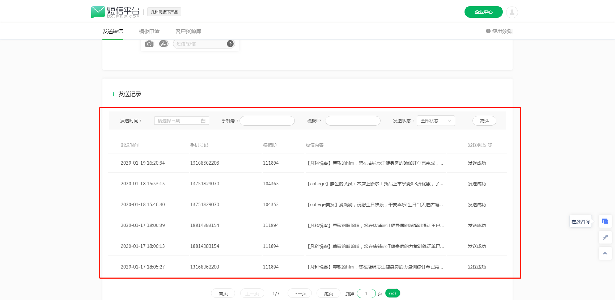Click message starting 【college美发】滴滴滴
615x300 pixels.
coord(375,204)
